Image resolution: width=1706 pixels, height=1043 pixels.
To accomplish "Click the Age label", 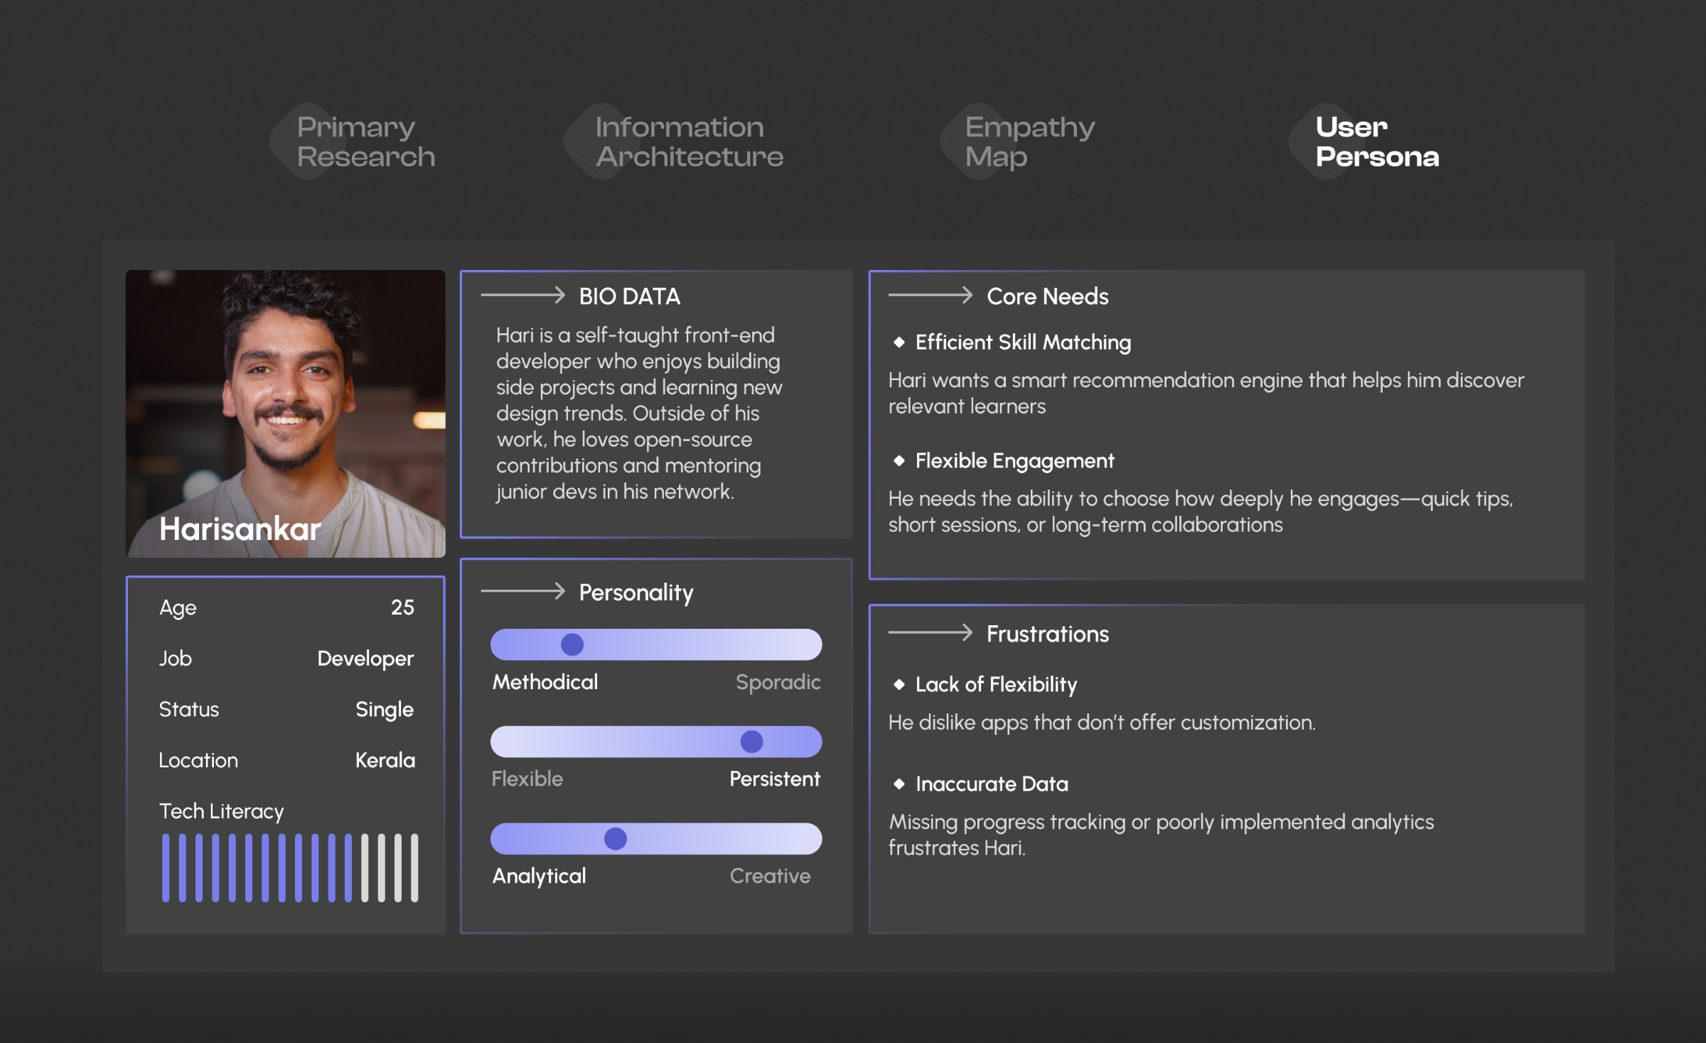I will point(178,608).
